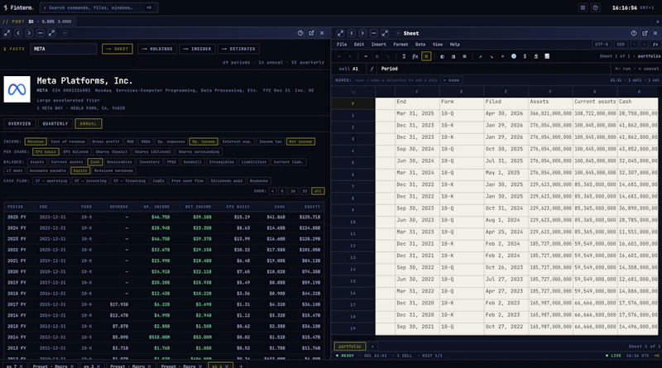The image size is (662, 368).
Task: Click the help icon in top bar
Action: pos(595,7)
